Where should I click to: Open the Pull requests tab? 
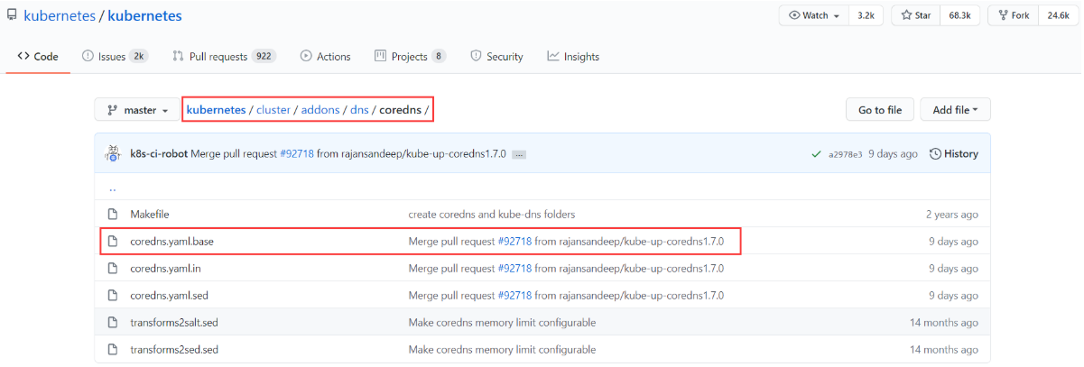[x=224, y=56]
